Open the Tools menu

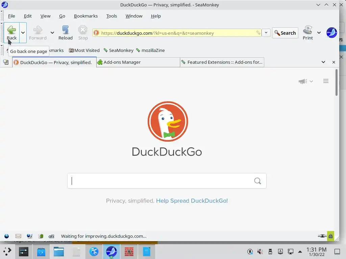click(112, 16)
